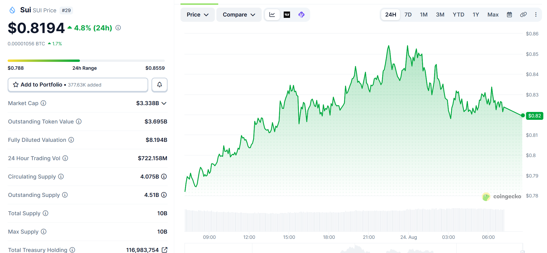547x253 pixels.
Task: Show Total Treasury Holding info tooltip
Action: pos(72,250)
